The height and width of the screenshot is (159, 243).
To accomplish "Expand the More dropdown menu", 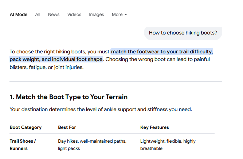I will click(119, 15).
